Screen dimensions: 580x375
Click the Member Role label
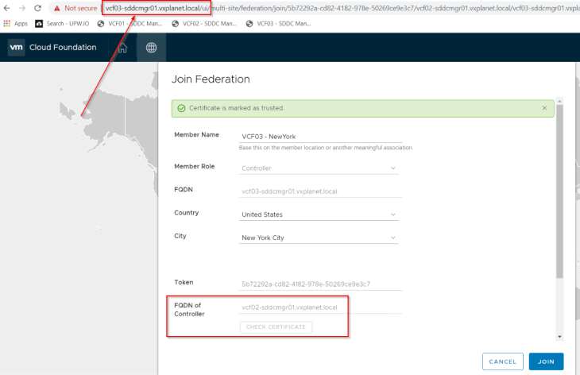tap(194, 166)
